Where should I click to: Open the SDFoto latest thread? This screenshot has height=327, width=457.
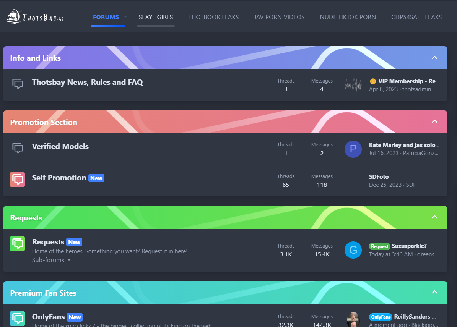(379, 177)
